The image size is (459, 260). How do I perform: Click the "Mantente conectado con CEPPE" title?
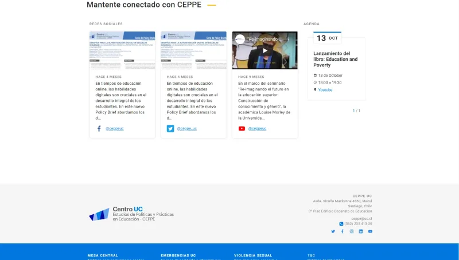click(x=144, y=5)
